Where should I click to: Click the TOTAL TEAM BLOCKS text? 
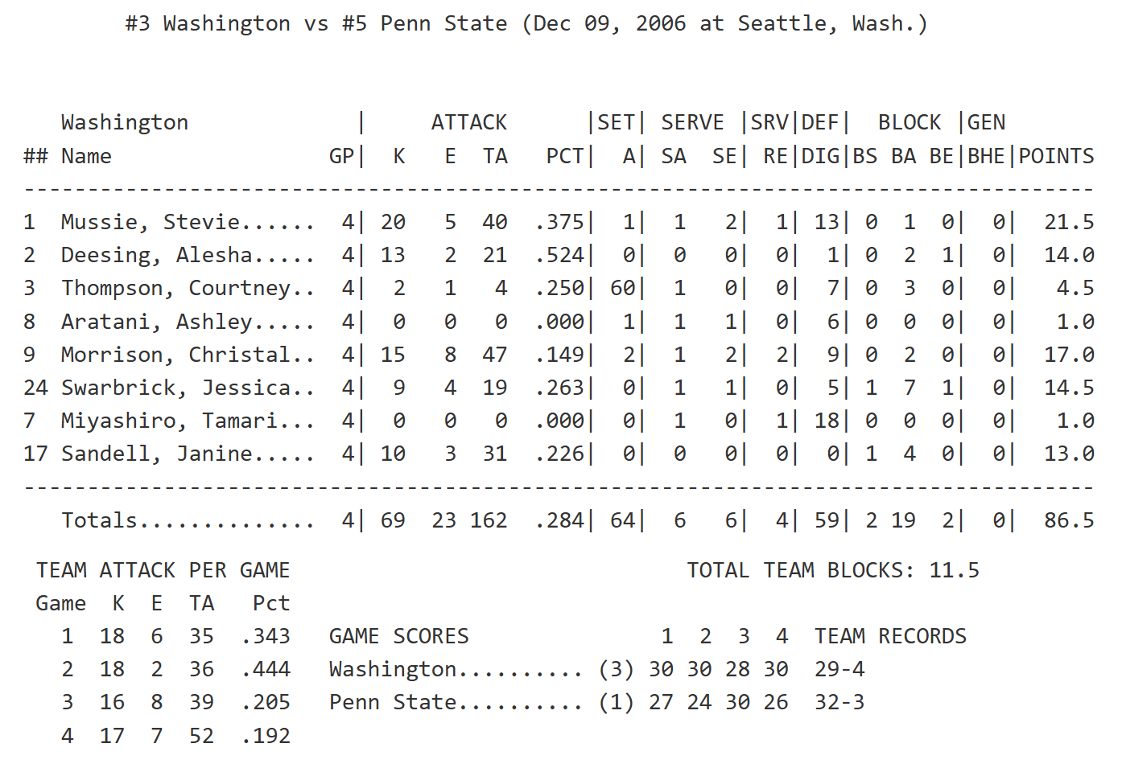[832, 570]
